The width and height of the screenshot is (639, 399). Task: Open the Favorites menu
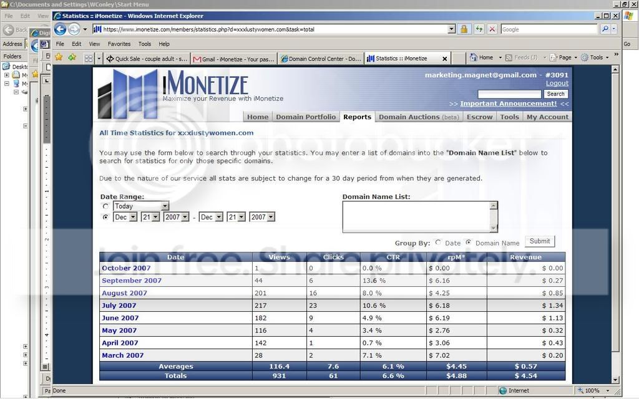tap(119, 44)
